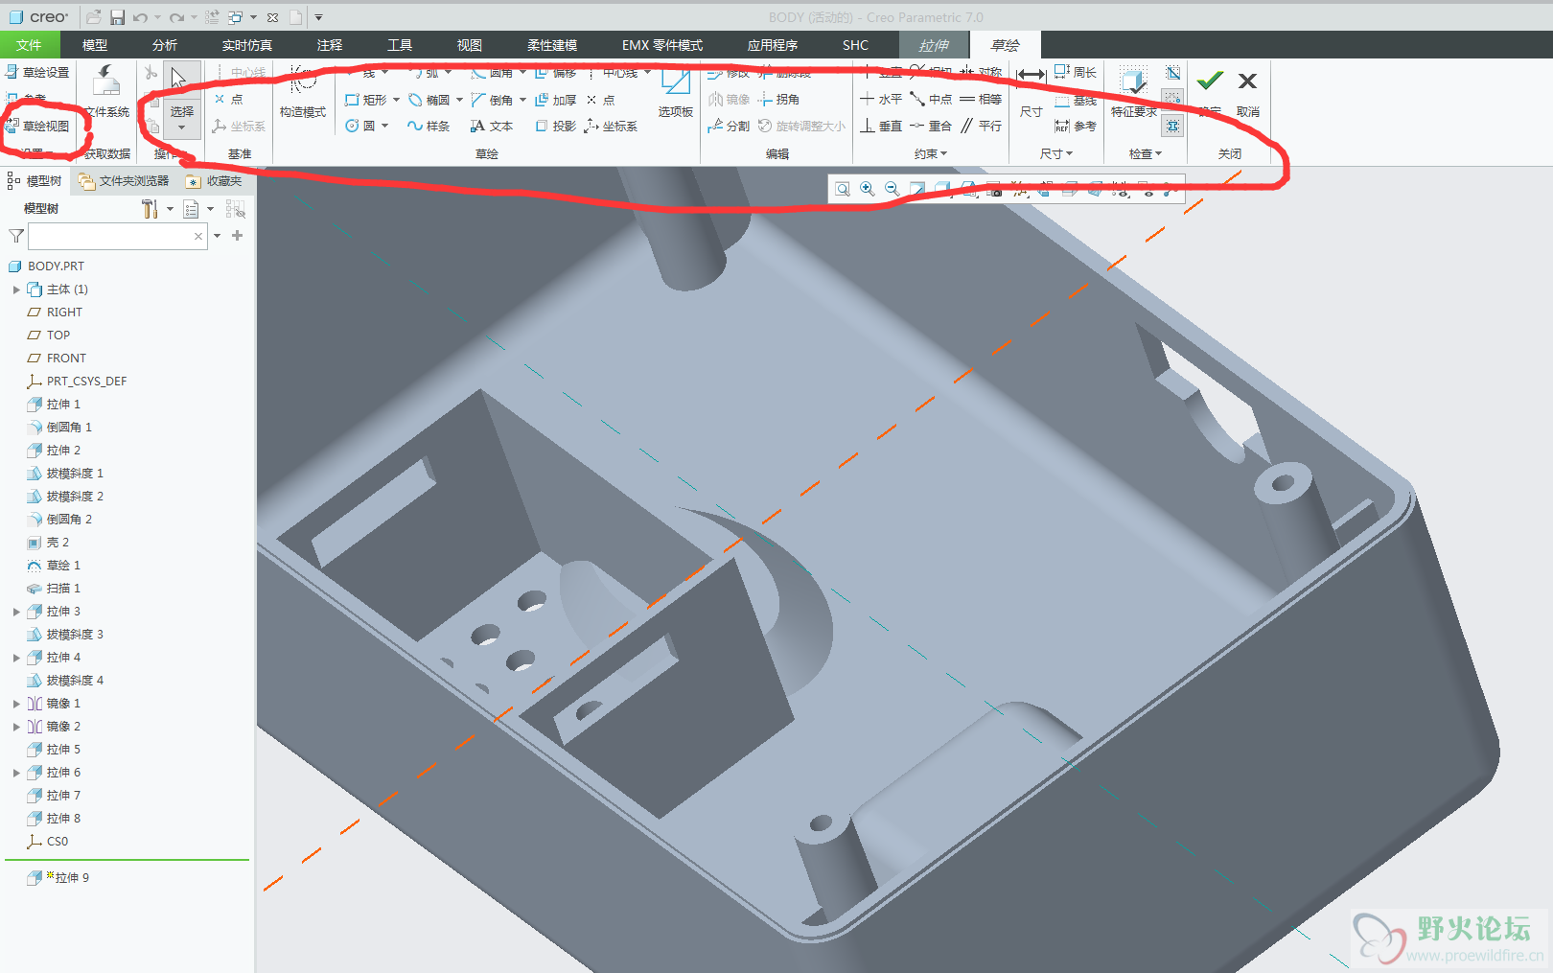The width and height of the screenshot is (1553, 973).
Task: Cancel the sketch with X (取消)
Action: click(1247, 92)
